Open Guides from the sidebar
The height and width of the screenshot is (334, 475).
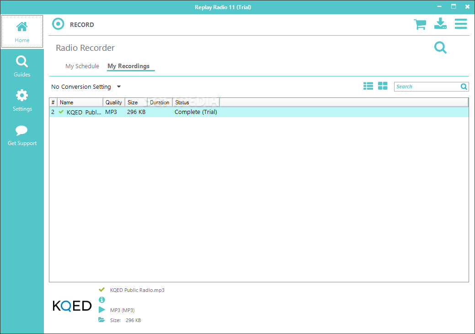coord(22,66)
